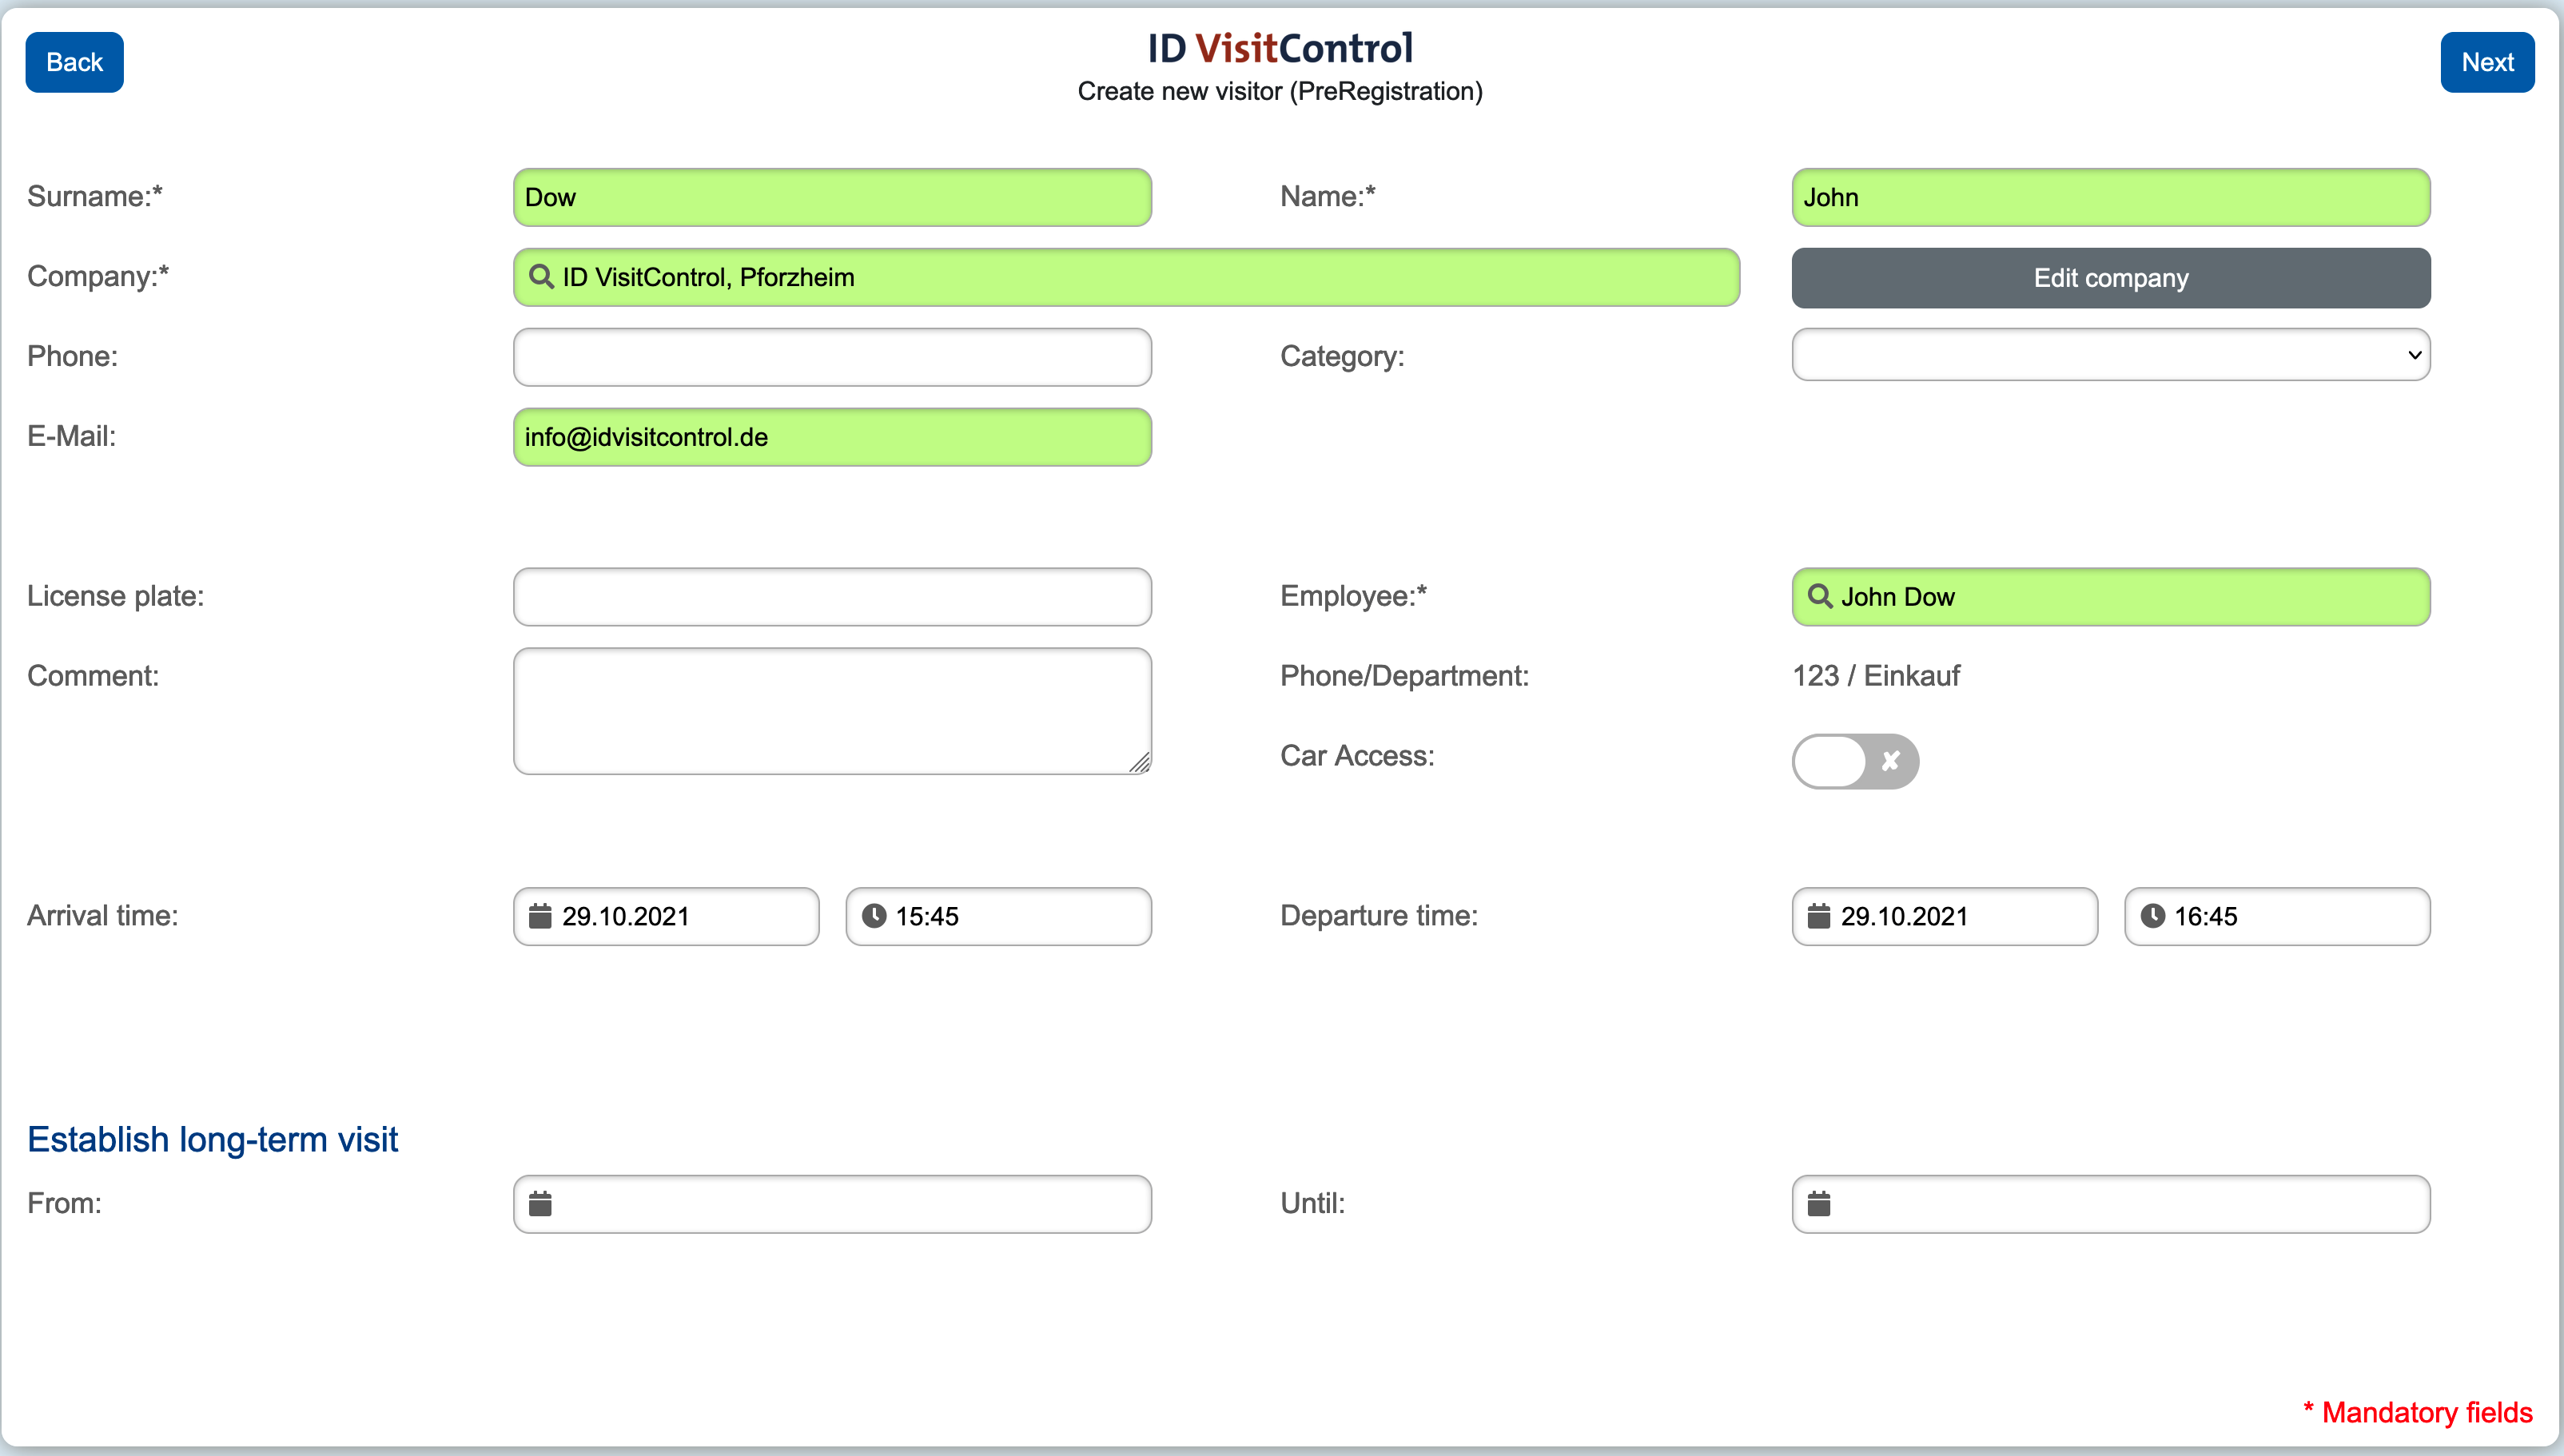Click inside the Comment text area

pos(832,711)
